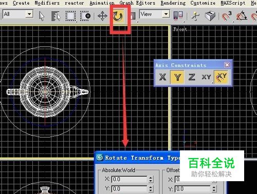Close the Axis Constraints floating toolbar
257x194 pixels.
pos(227,65)
